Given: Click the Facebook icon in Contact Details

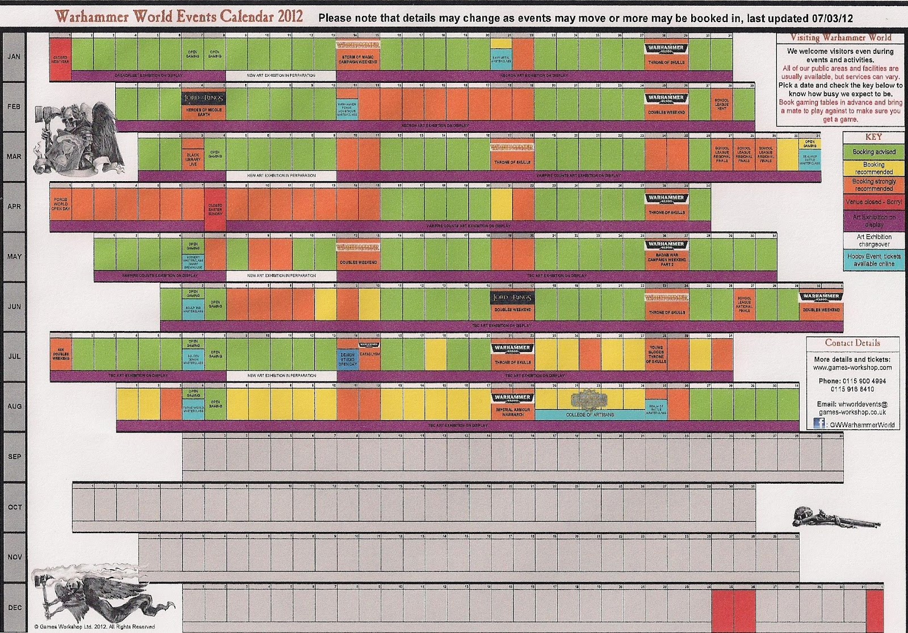Looking at the screenshot, I should point(819,424).
